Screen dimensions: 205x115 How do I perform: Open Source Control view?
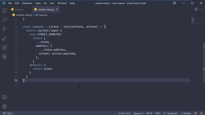(4, 29)
